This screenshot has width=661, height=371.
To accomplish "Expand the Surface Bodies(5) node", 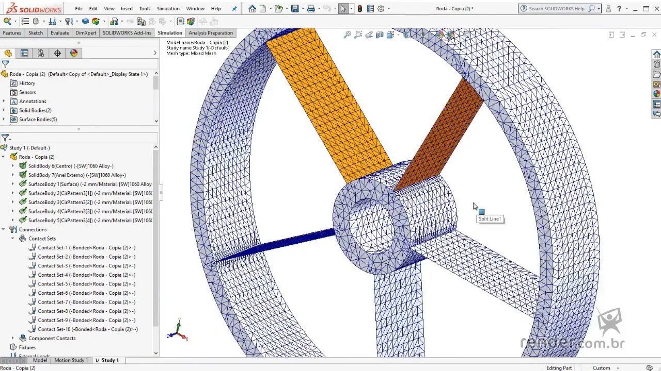I will click(x=4, y=119).
